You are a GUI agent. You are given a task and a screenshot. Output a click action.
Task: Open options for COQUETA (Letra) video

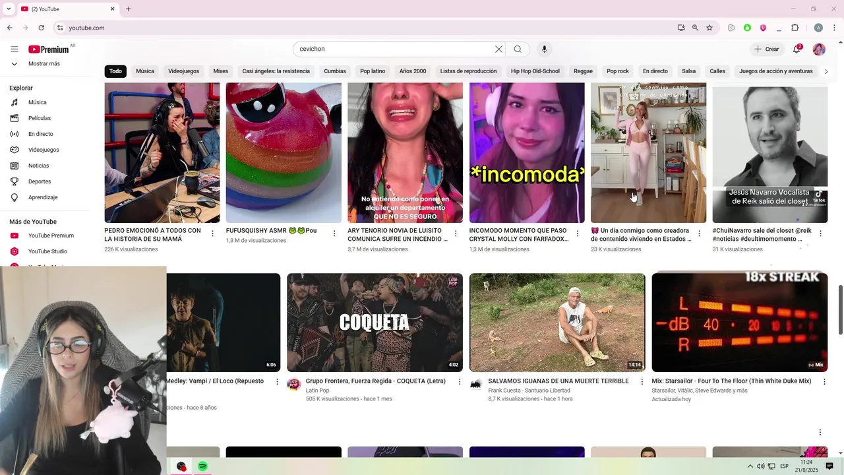click(460, 382)
